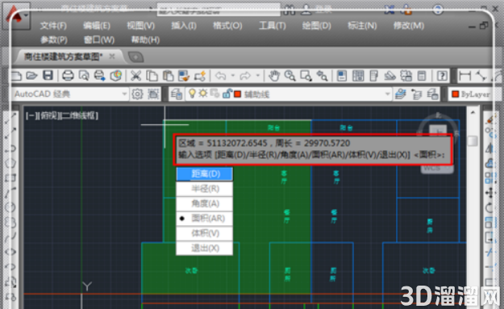The height and width of the screenshot is (309, 504).
Task: Click the new drawing tab button
Action: [x=136, y=57]
